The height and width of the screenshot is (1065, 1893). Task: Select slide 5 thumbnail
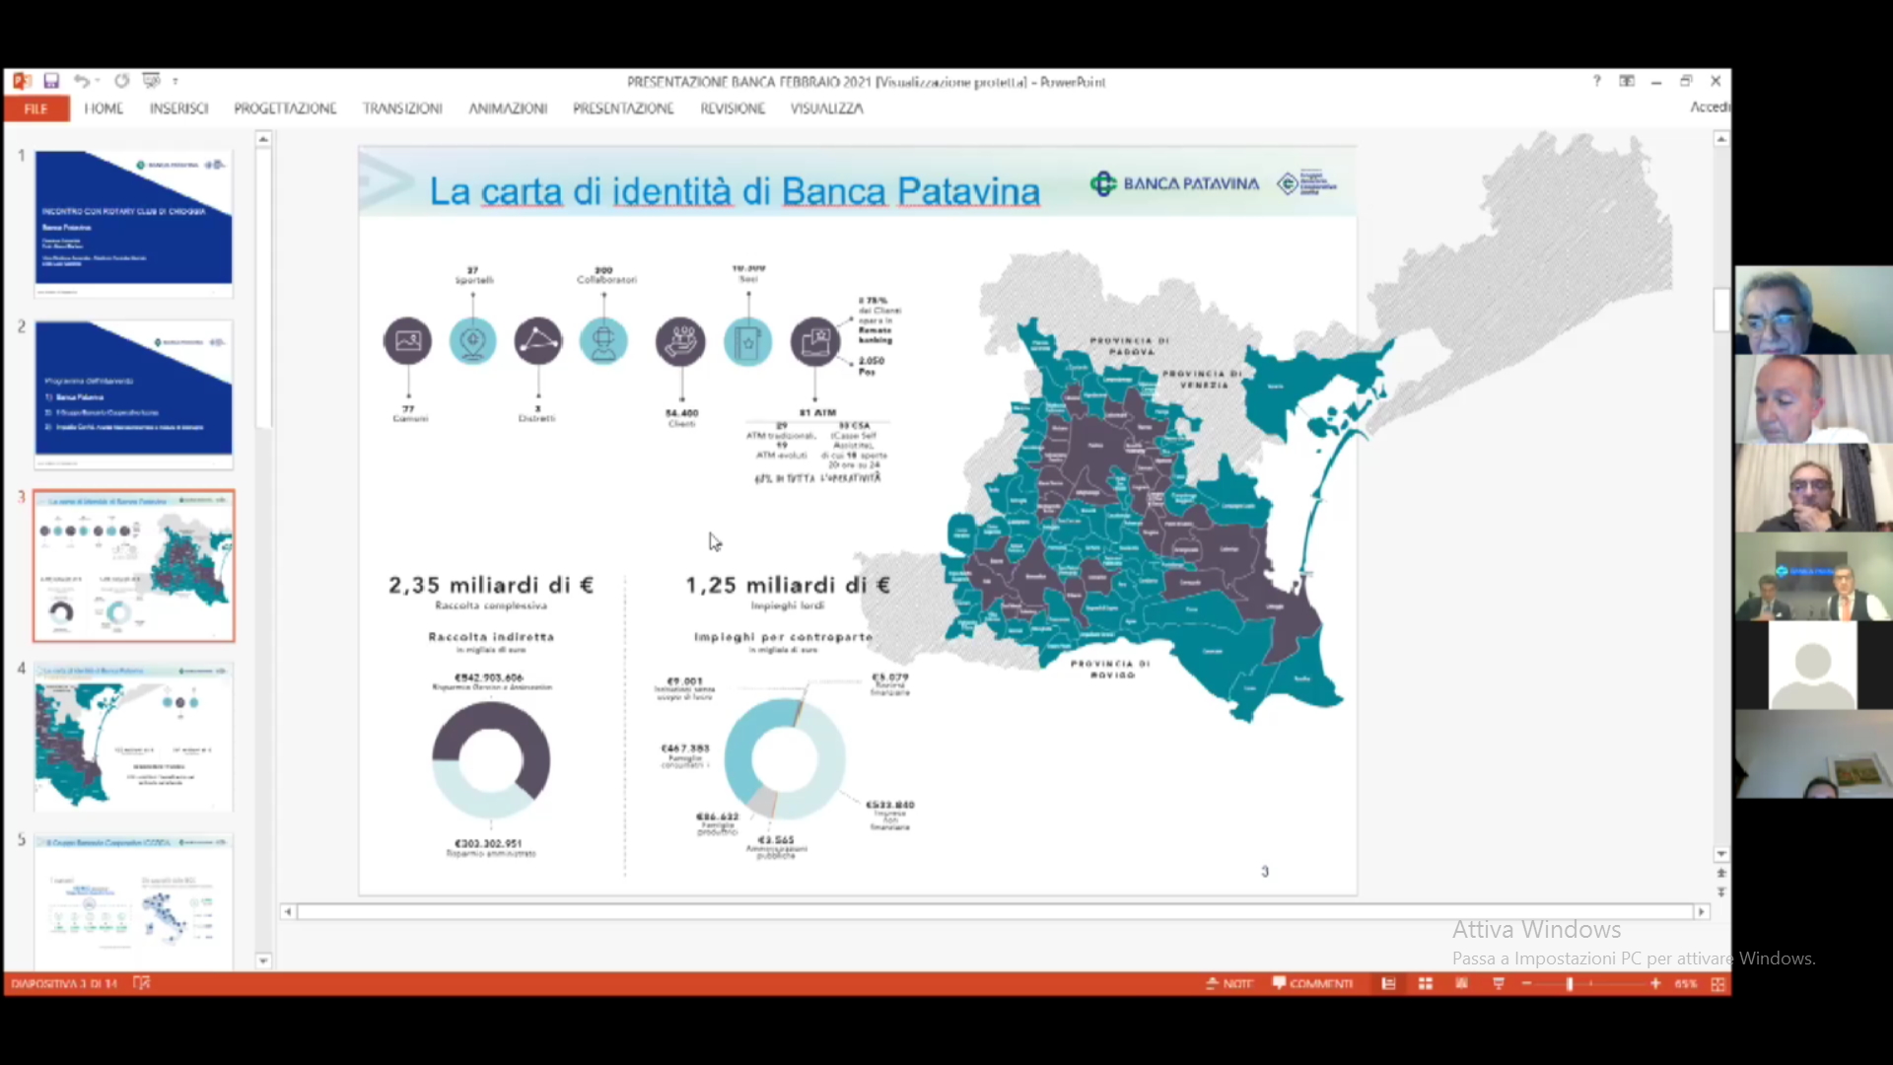pos(134,901)
